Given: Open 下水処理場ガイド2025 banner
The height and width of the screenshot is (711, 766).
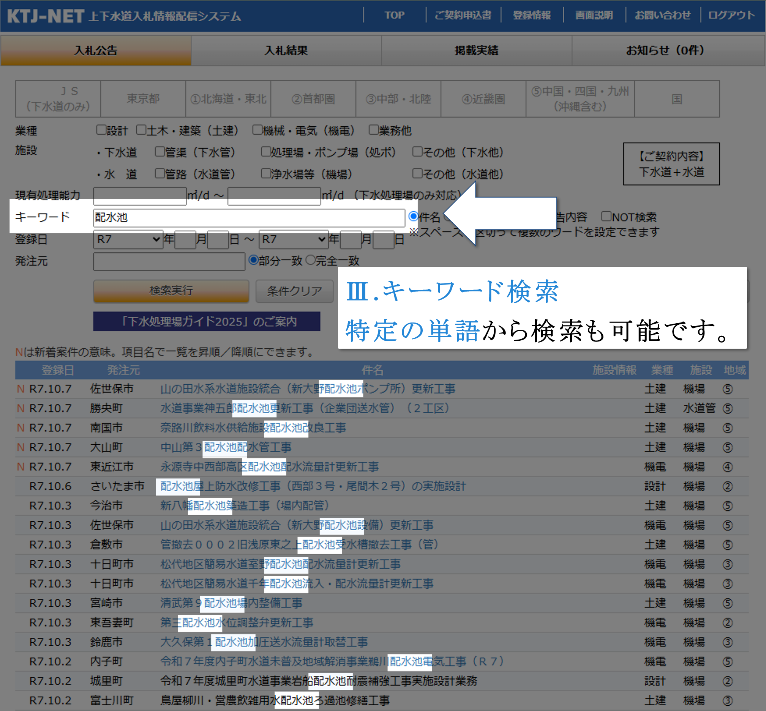Looking at the screenshot, I should (207, 321).
